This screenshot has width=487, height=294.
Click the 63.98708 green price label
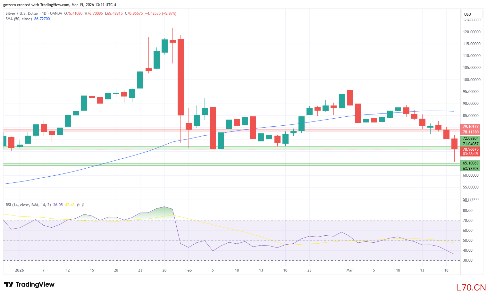[470, 169]
